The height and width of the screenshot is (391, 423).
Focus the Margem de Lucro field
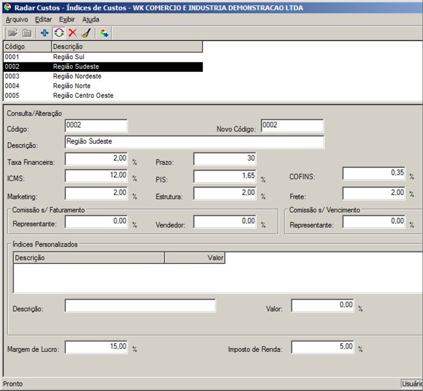pyautogui.click(x=96, y=347)
